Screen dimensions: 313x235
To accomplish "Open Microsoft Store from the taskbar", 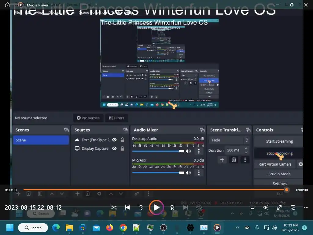I will coord(83,228).
